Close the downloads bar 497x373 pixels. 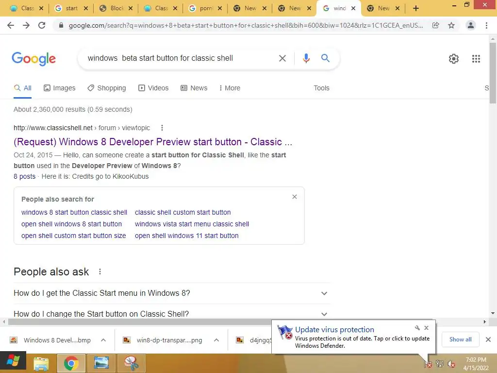[488, 339]
